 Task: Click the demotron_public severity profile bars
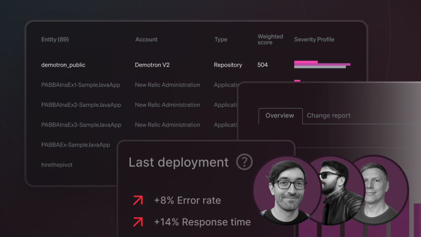pyautogui.click(x=322, y=65)
